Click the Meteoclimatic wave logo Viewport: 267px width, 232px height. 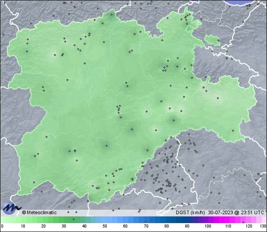(x=11, y=208)
